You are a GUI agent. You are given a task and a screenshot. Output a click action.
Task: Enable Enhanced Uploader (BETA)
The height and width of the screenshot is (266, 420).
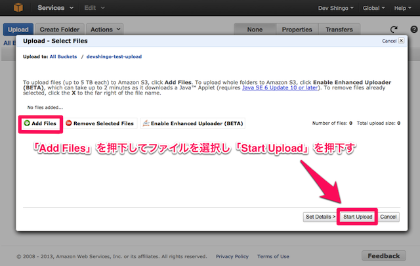193,123
